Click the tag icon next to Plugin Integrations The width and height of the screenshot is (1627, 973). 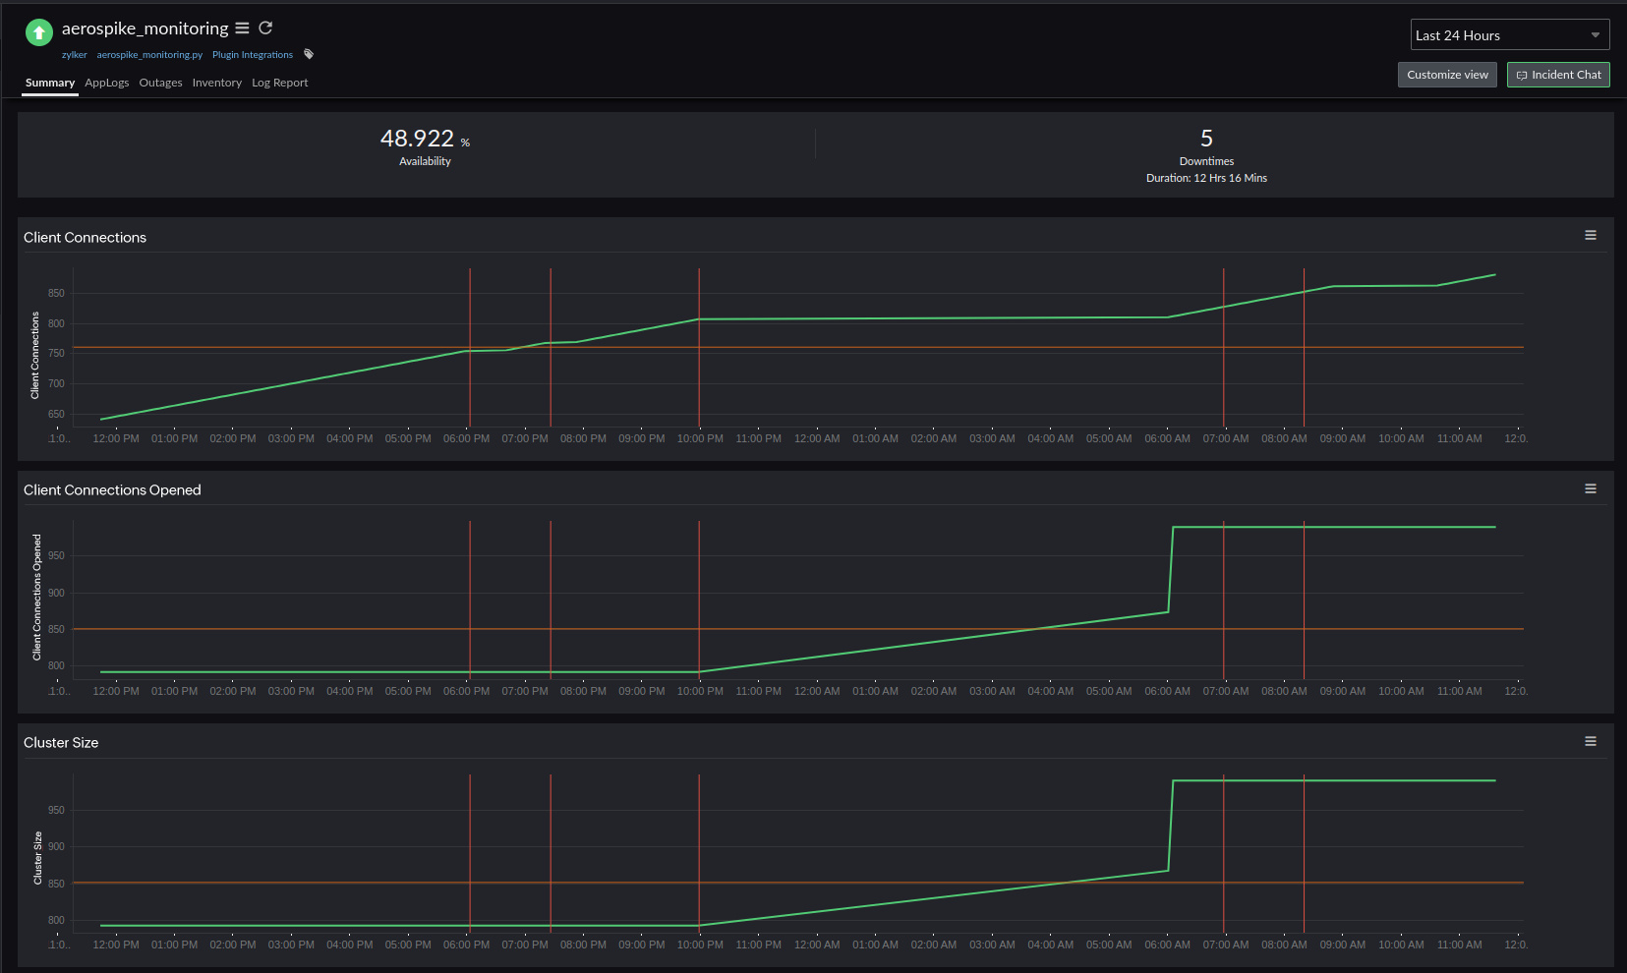[x=309, y=54]
